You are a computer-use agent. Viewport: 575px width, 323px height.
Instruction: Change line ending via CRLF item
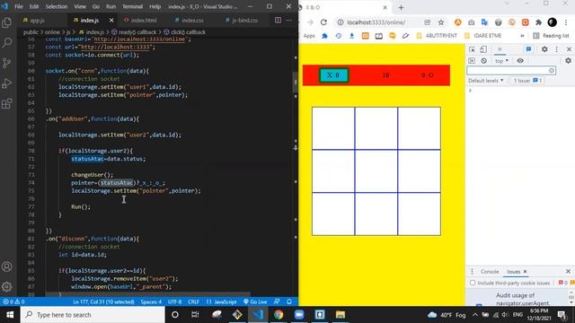193,301
